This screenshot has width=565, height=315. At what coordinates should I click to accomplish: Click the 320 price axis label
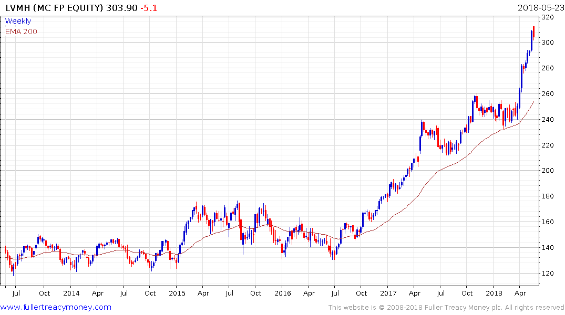[x=548, y=17]
